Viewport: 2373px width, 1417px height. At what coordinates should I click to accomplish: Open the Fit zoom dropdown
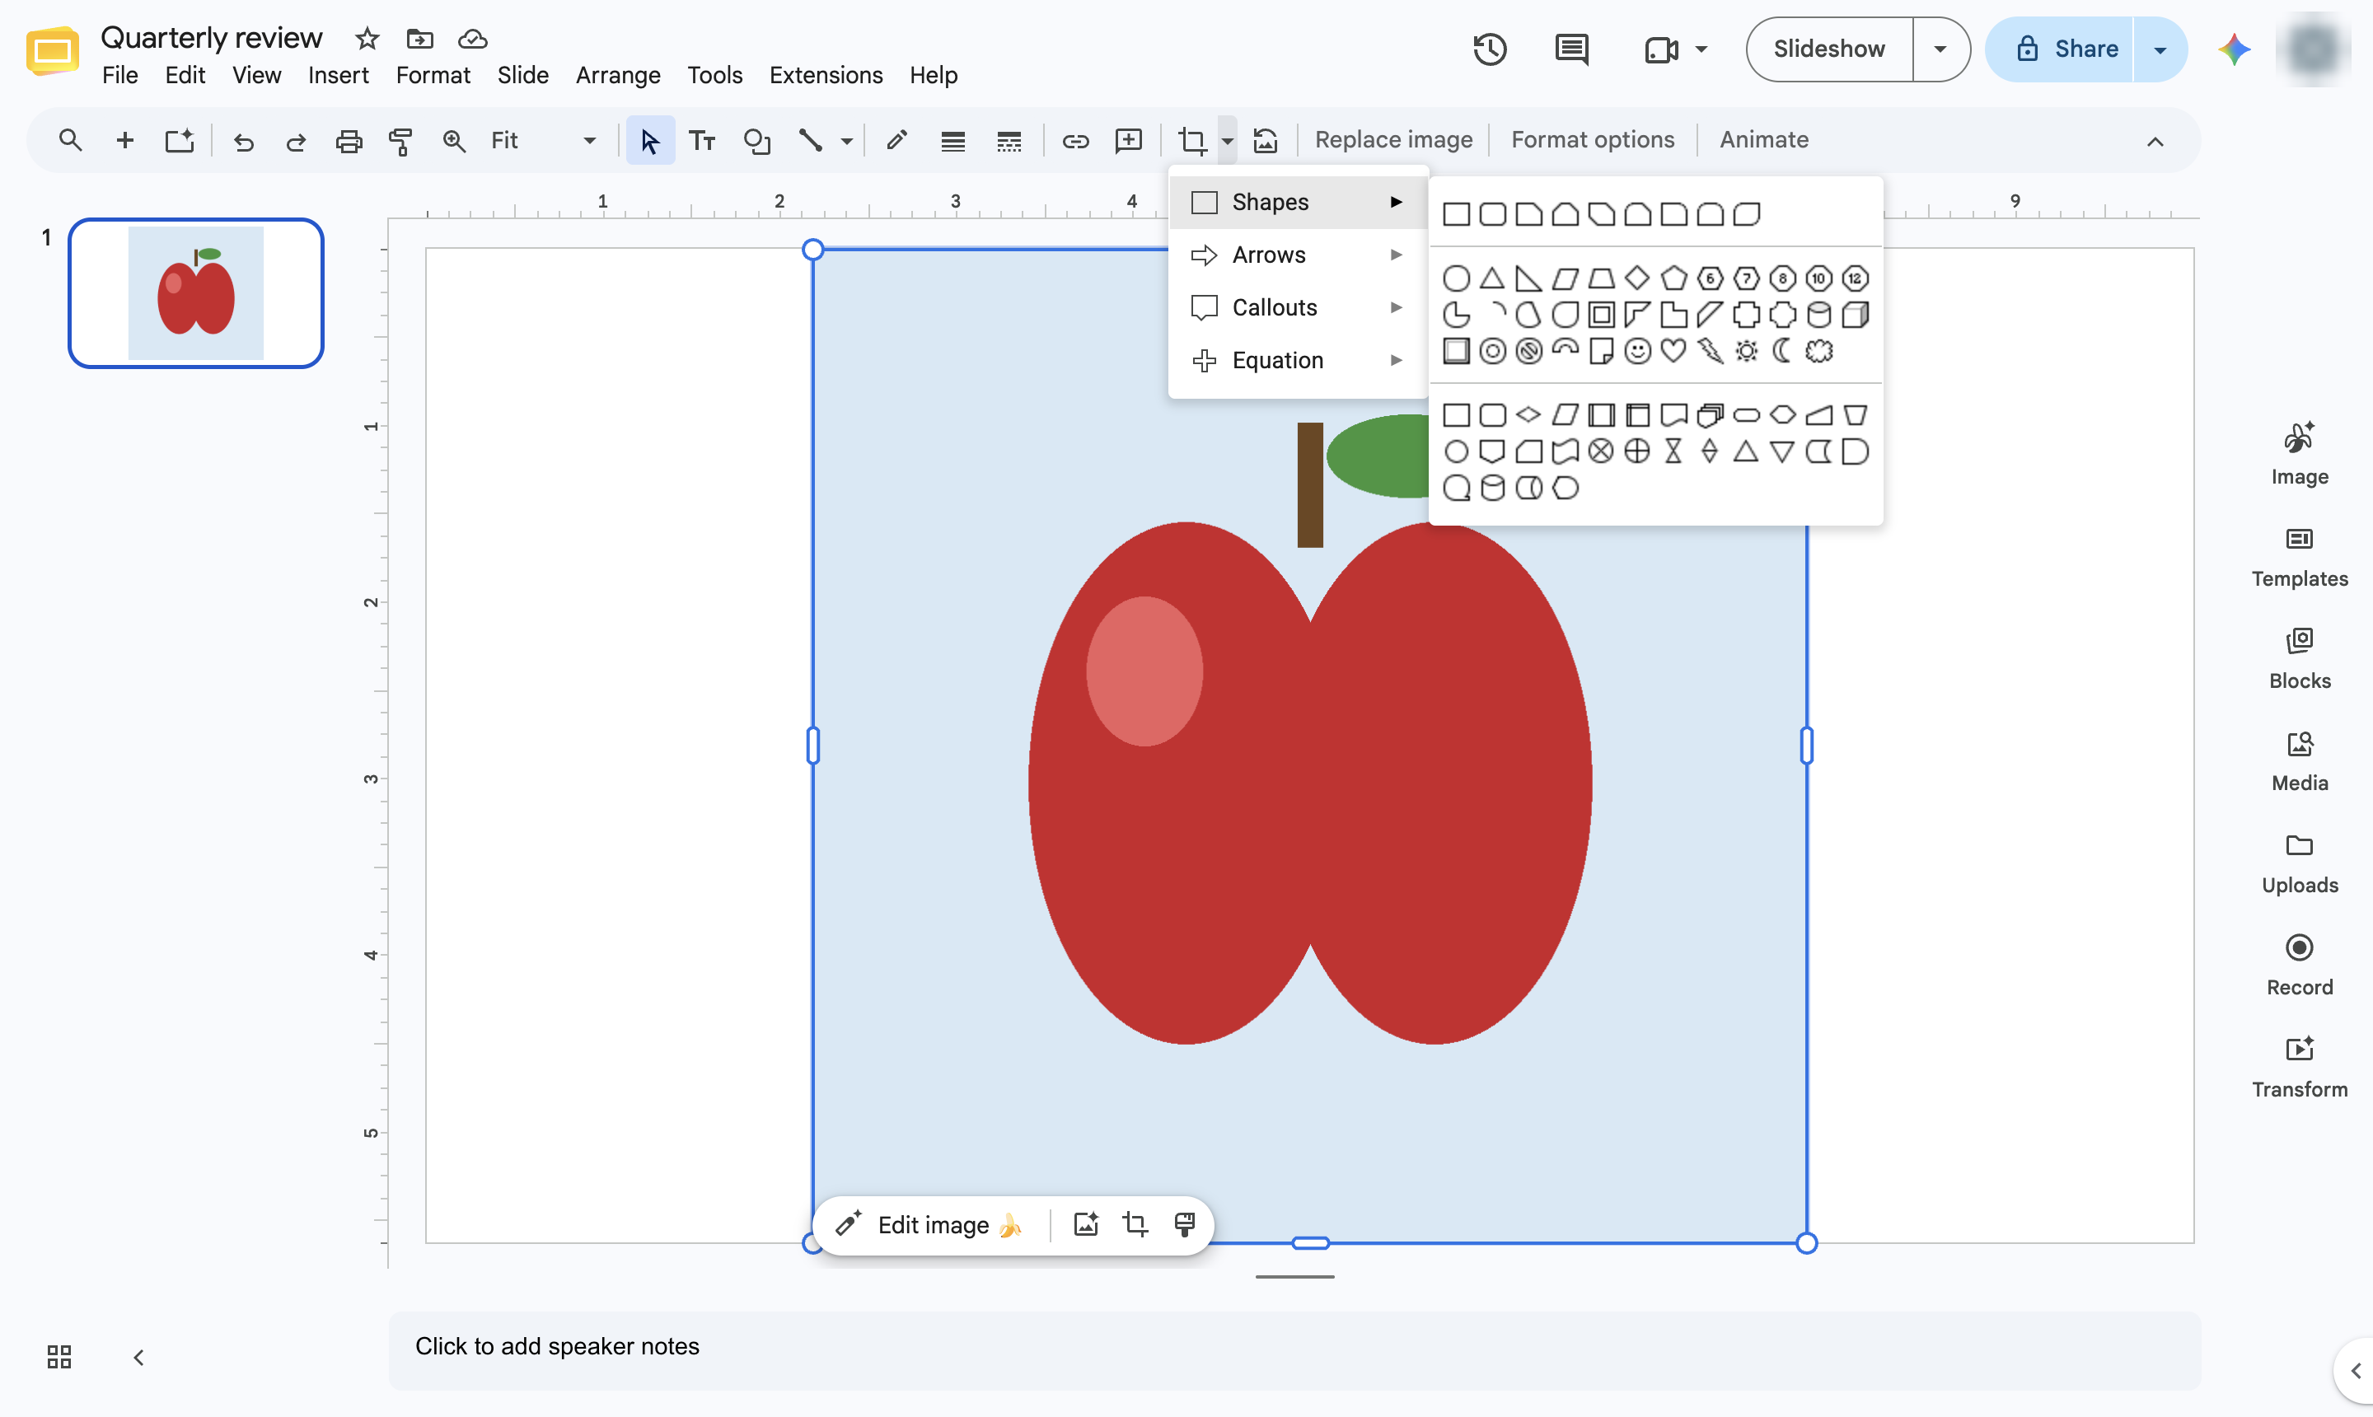pyautogui.click(x=545, y=140)
